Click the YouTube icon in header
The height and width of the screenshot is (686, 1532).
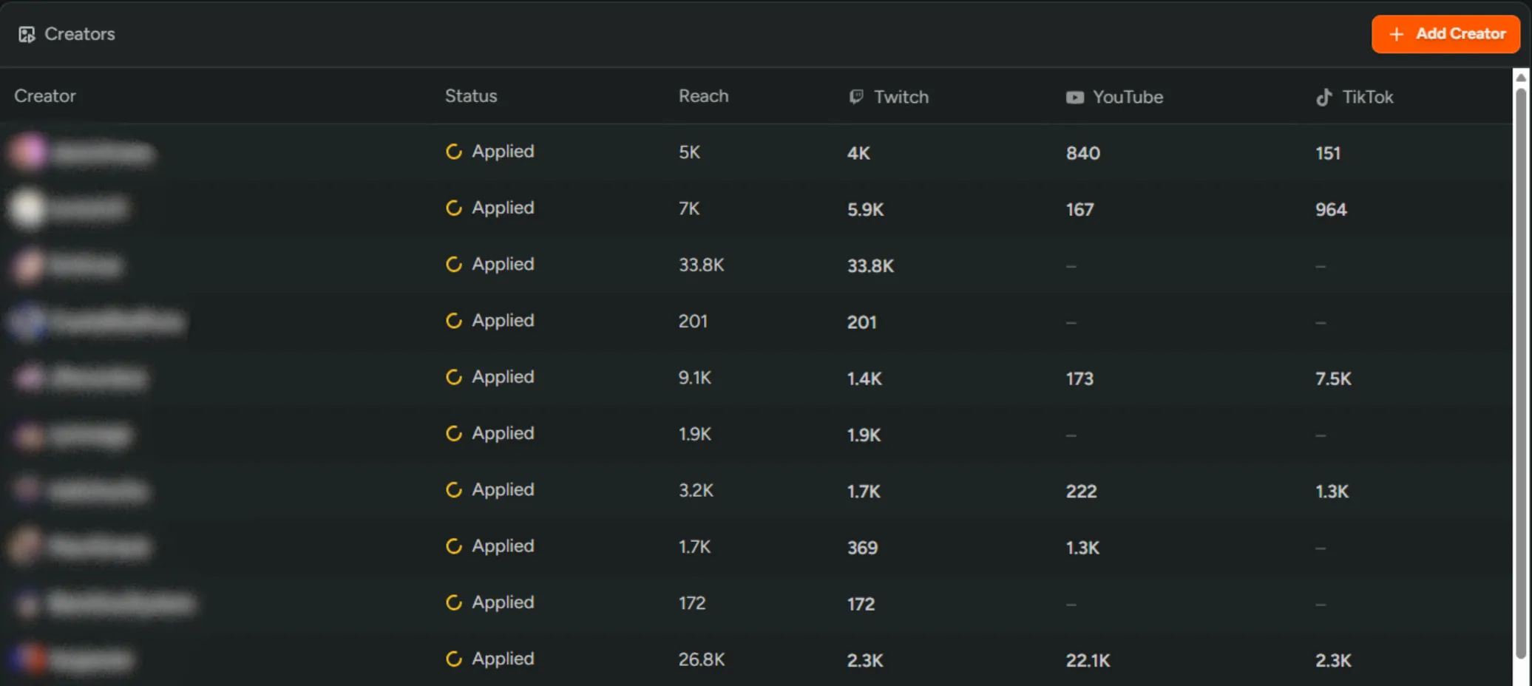(1074, 98)
